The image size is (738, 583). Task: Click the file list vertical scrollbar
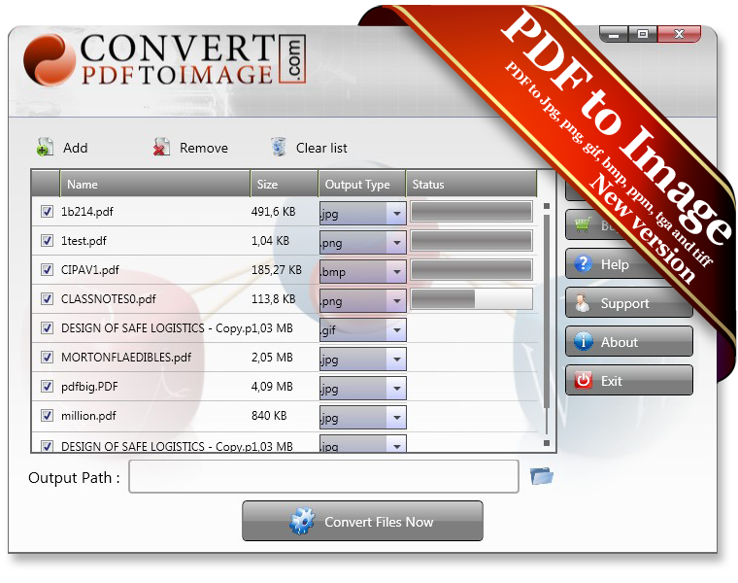coord(547,311)
